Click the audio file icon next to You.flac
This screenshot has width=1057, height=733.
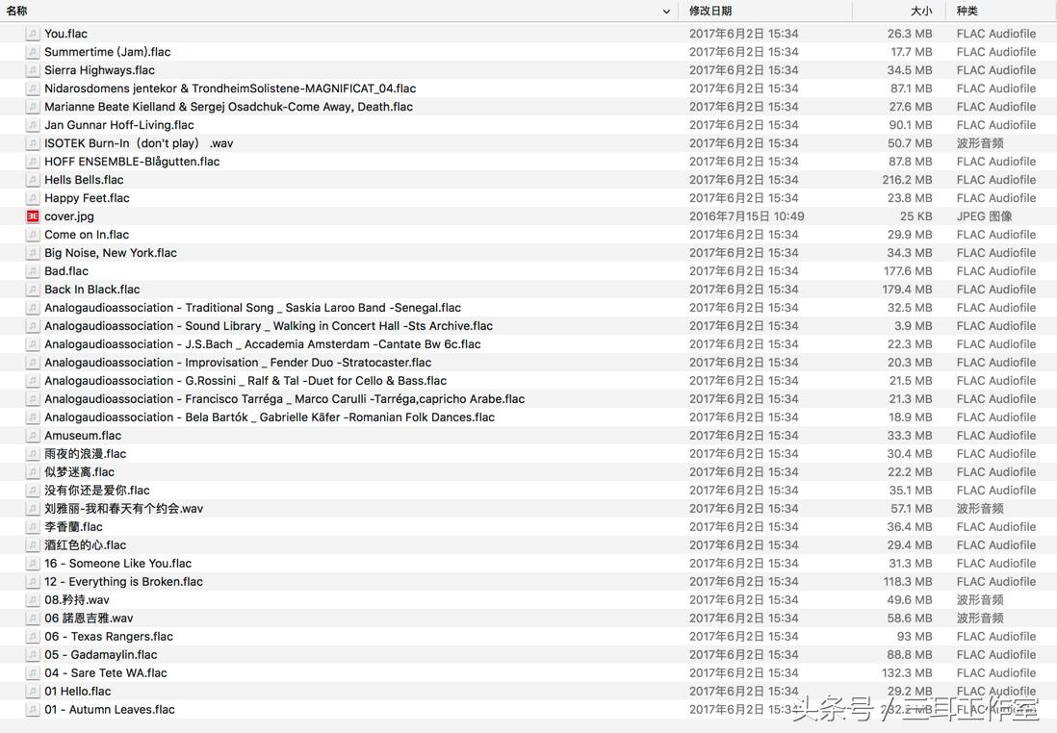click(x=33, y=34)
